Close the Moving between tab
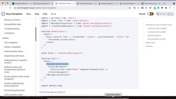 [138, 4]
